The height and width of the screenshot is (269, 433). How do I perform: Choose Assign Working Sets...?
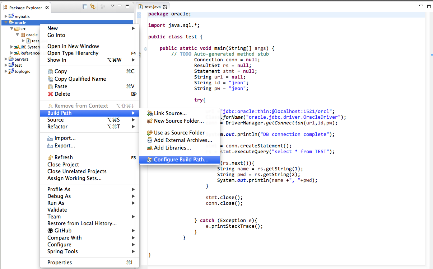pos(89,178)
